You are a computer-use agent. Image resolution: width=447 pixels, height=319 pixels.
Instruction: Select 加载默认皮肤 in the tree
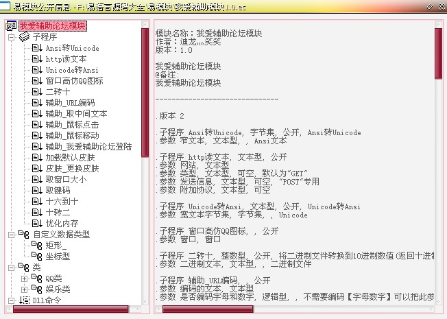(x=70, y=158)
